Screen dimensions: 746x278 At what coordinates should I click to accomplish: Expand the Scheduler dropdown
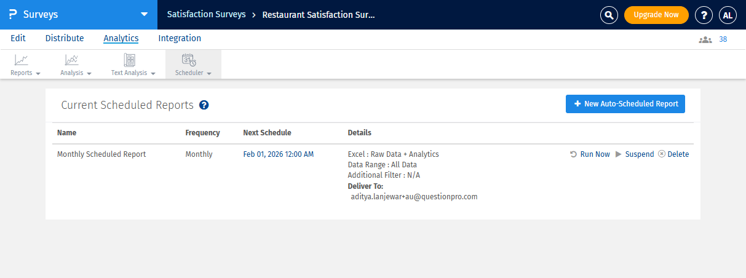(x=209, y=73)
